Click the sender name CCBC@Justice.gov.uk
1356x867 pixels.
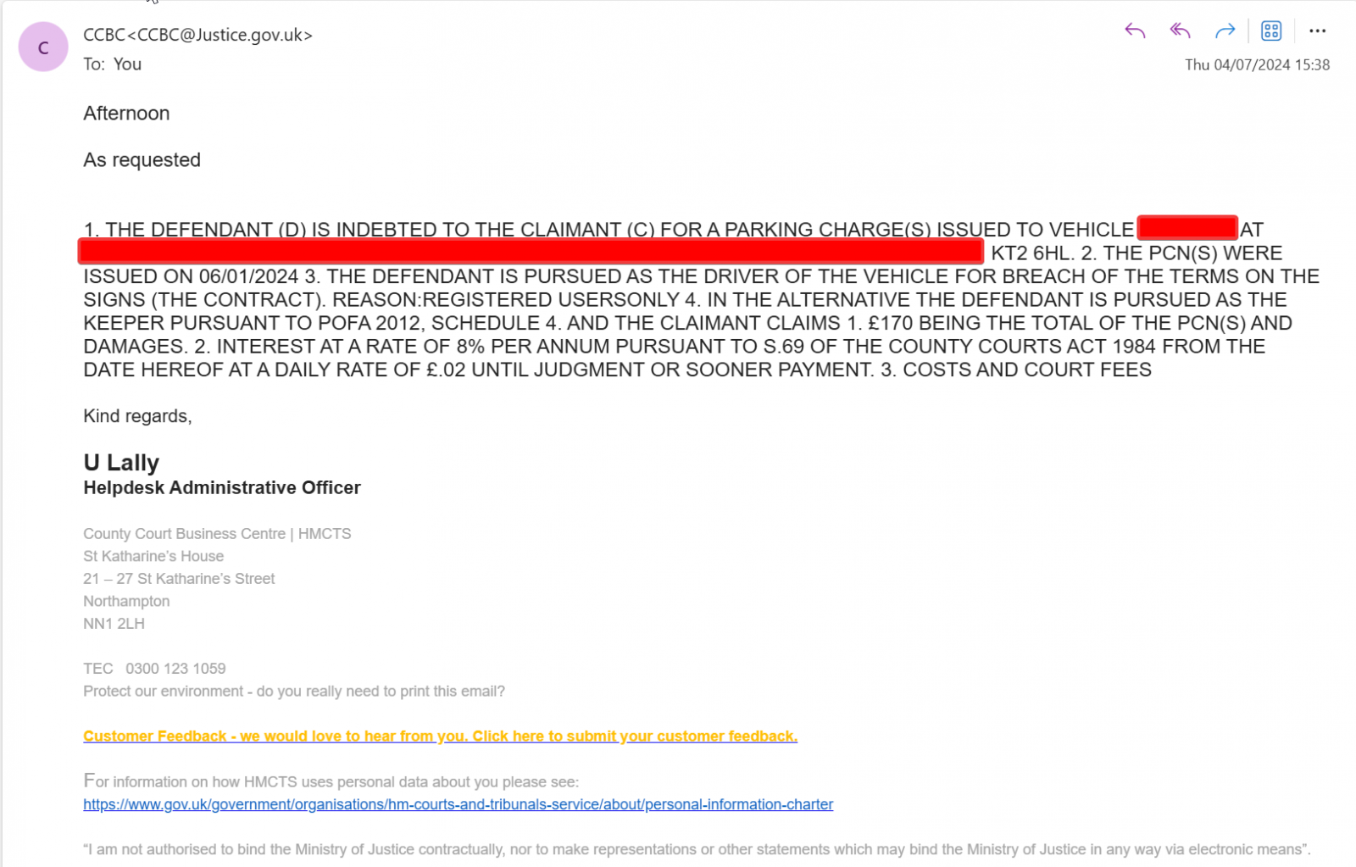tap(197, 35)
